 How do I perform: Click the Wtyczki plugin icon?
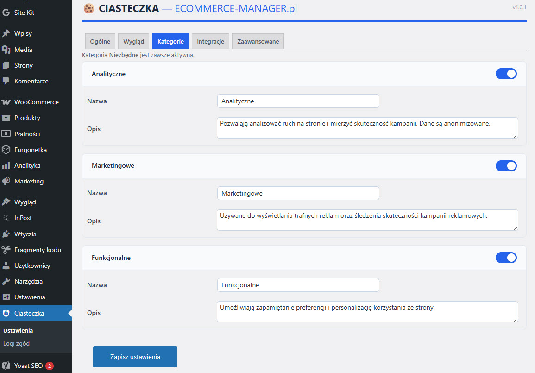tap(6, 234)
